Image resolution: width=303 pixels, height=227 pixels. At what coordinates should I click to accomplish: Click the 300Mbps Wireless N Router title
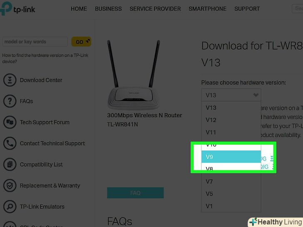pyautogui.click(x=144, y=115)
